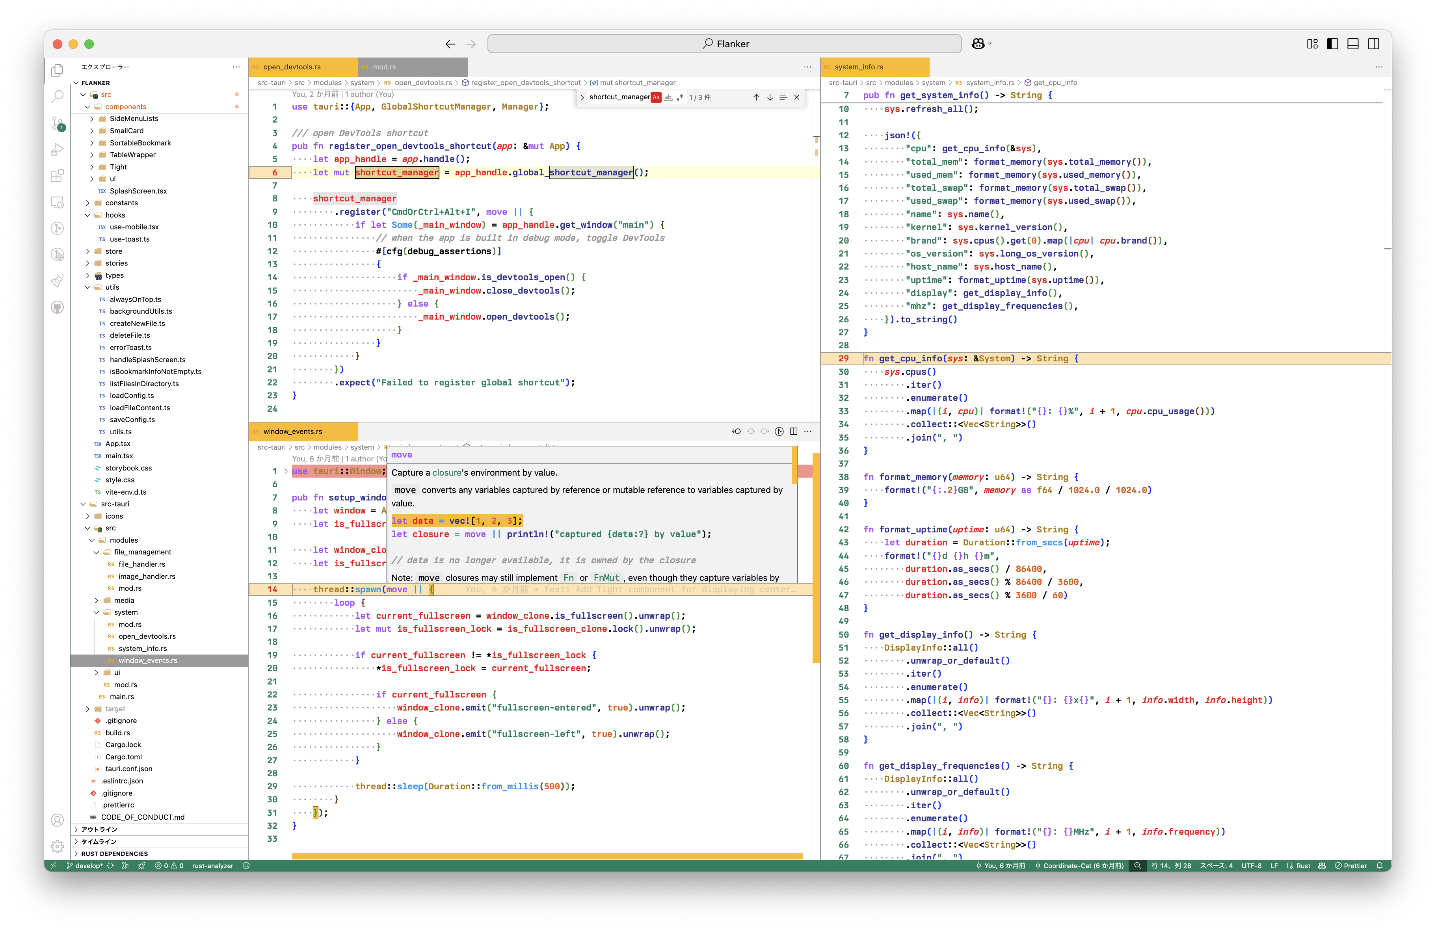Screen dimensions: 1436x930
Task: Open system_info.rs in file tree
Action: (143, 649)
